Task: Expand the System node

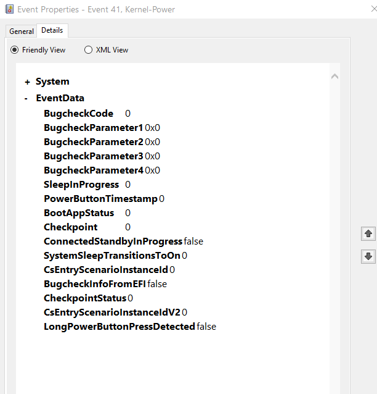Action: click(27, 82)
